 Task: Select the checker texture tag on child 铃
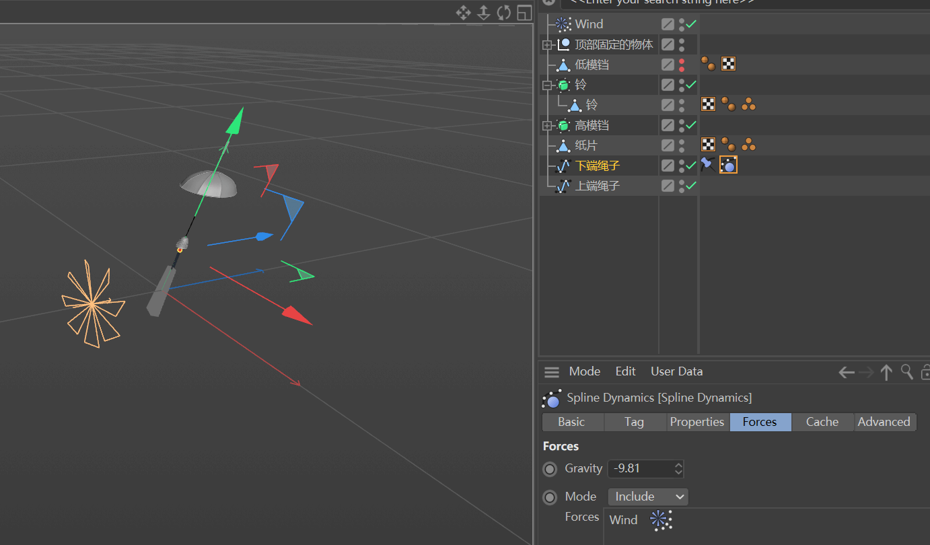708,104
